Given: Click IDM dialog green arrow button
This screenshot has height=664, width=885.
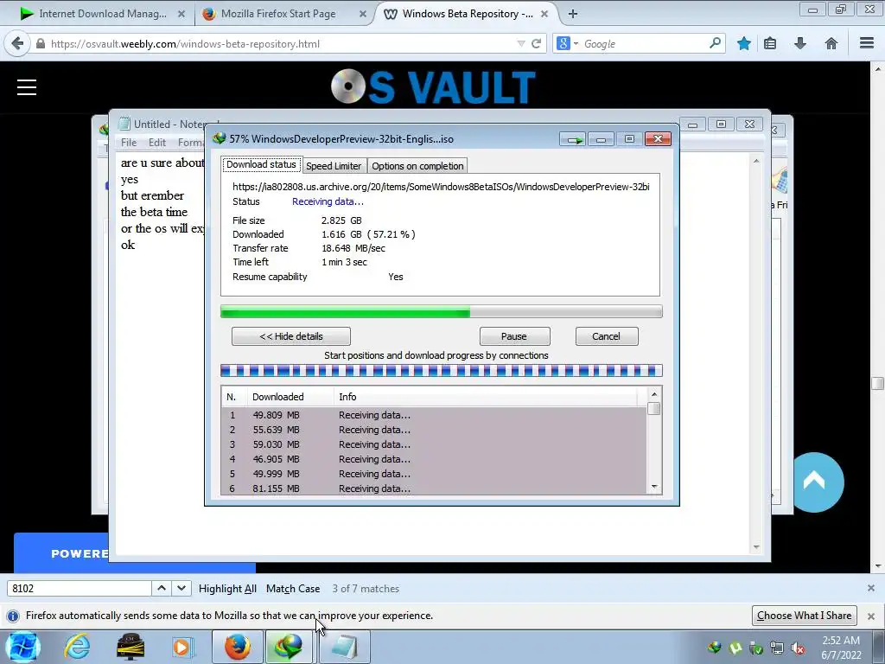Looking at the screenshot, I should coord(573,139).
